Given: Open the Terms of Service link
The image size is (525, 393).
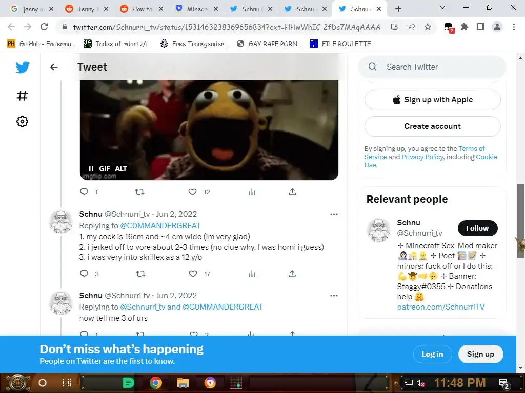Looking at the screenshot, I should pos(472,149).
